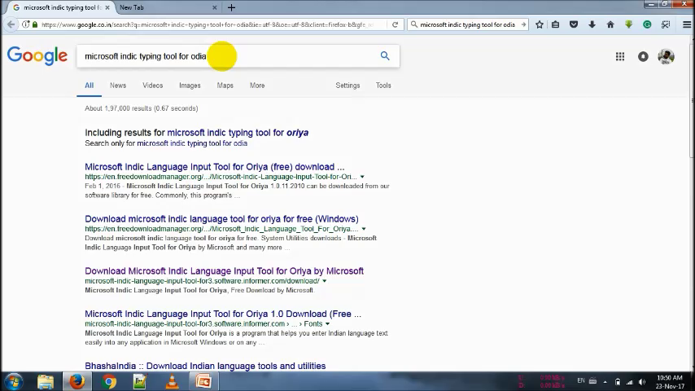Open File Explorer from the taskbar
This screenshot has width=695, height=391.
(46, 382)
